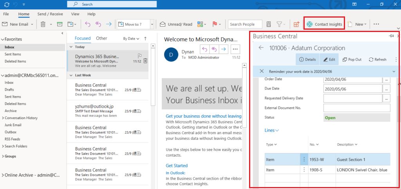Open More actions dots in the reading pane
This screenshot has width=401, height=189.
click(x=235, y=49)
